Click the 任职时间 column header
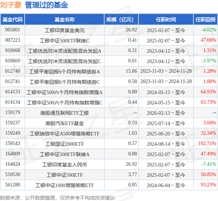 click(166, 19)
